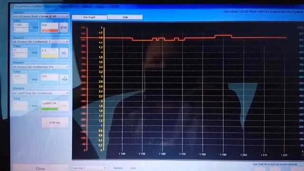This screenshot has height=171, width=304.
Task: Open Channel 2 Y Axis minimum dropdown
Action: point(20,55)
